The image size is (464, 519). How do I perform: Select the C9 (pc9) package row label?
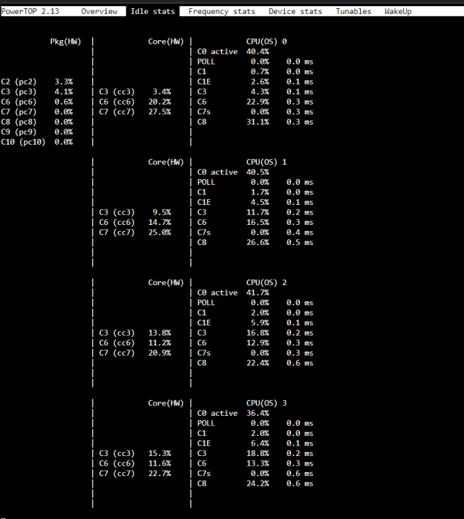(19, 131)
